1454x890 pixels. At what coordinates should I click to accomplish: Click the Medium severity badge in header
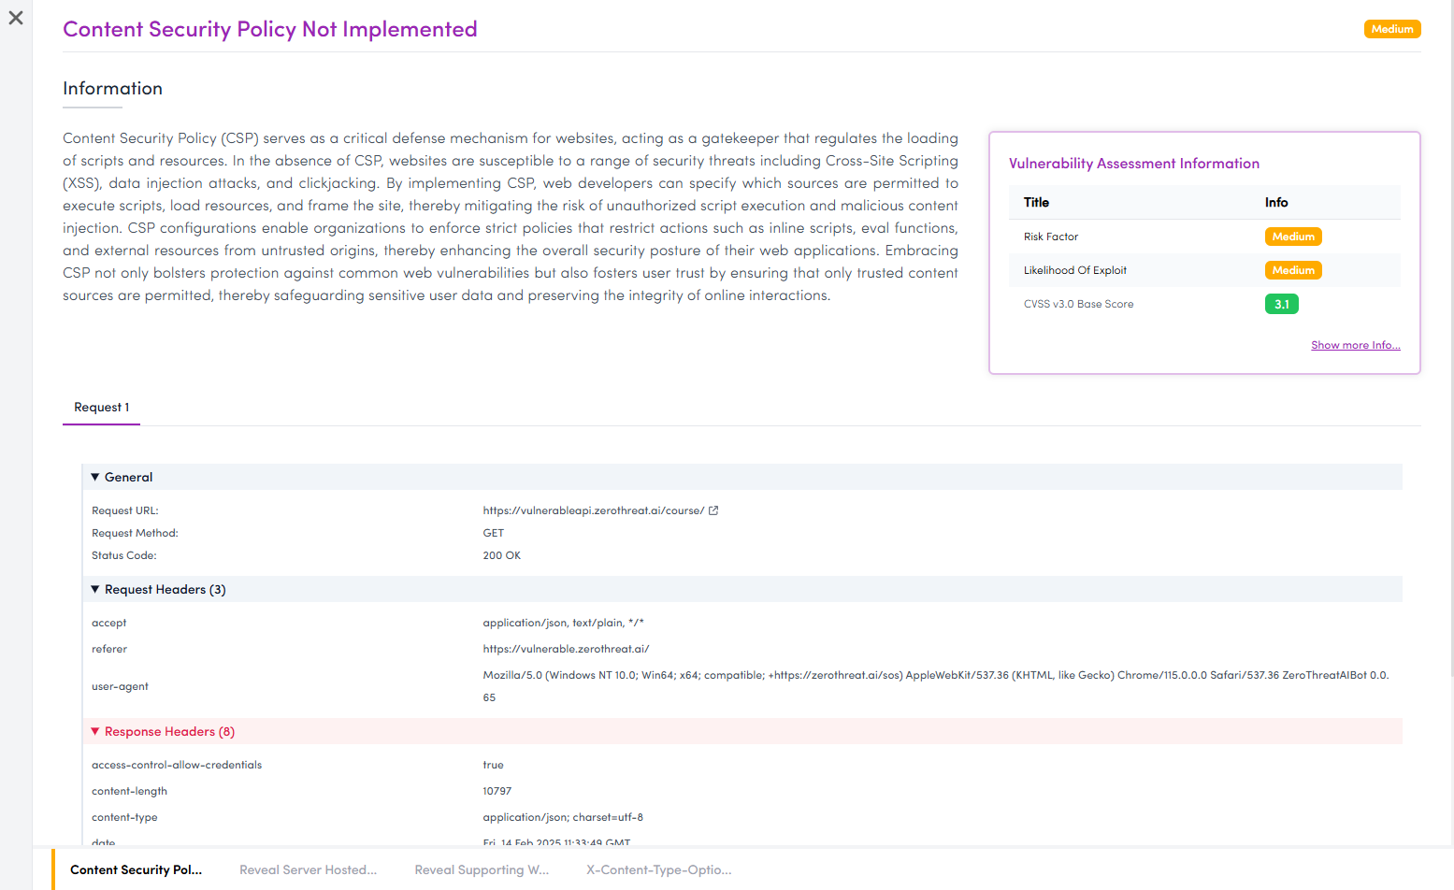[x=1392, y=29]
